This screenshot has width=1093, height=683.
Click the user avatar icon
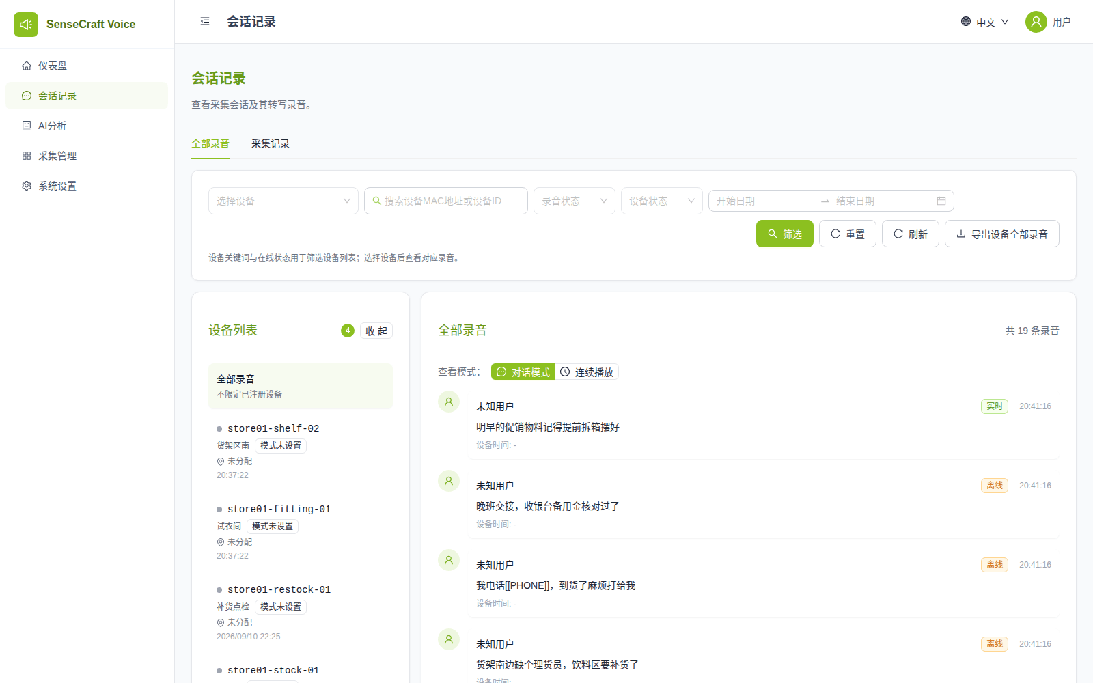click(x=1036, y=22)
